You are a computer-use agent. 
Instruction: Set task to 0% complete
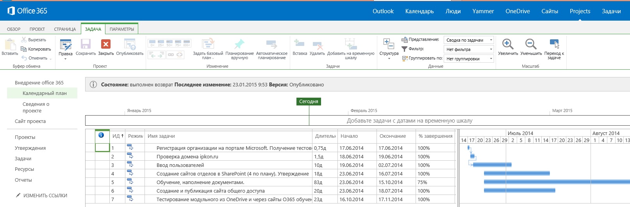(152, 43)
